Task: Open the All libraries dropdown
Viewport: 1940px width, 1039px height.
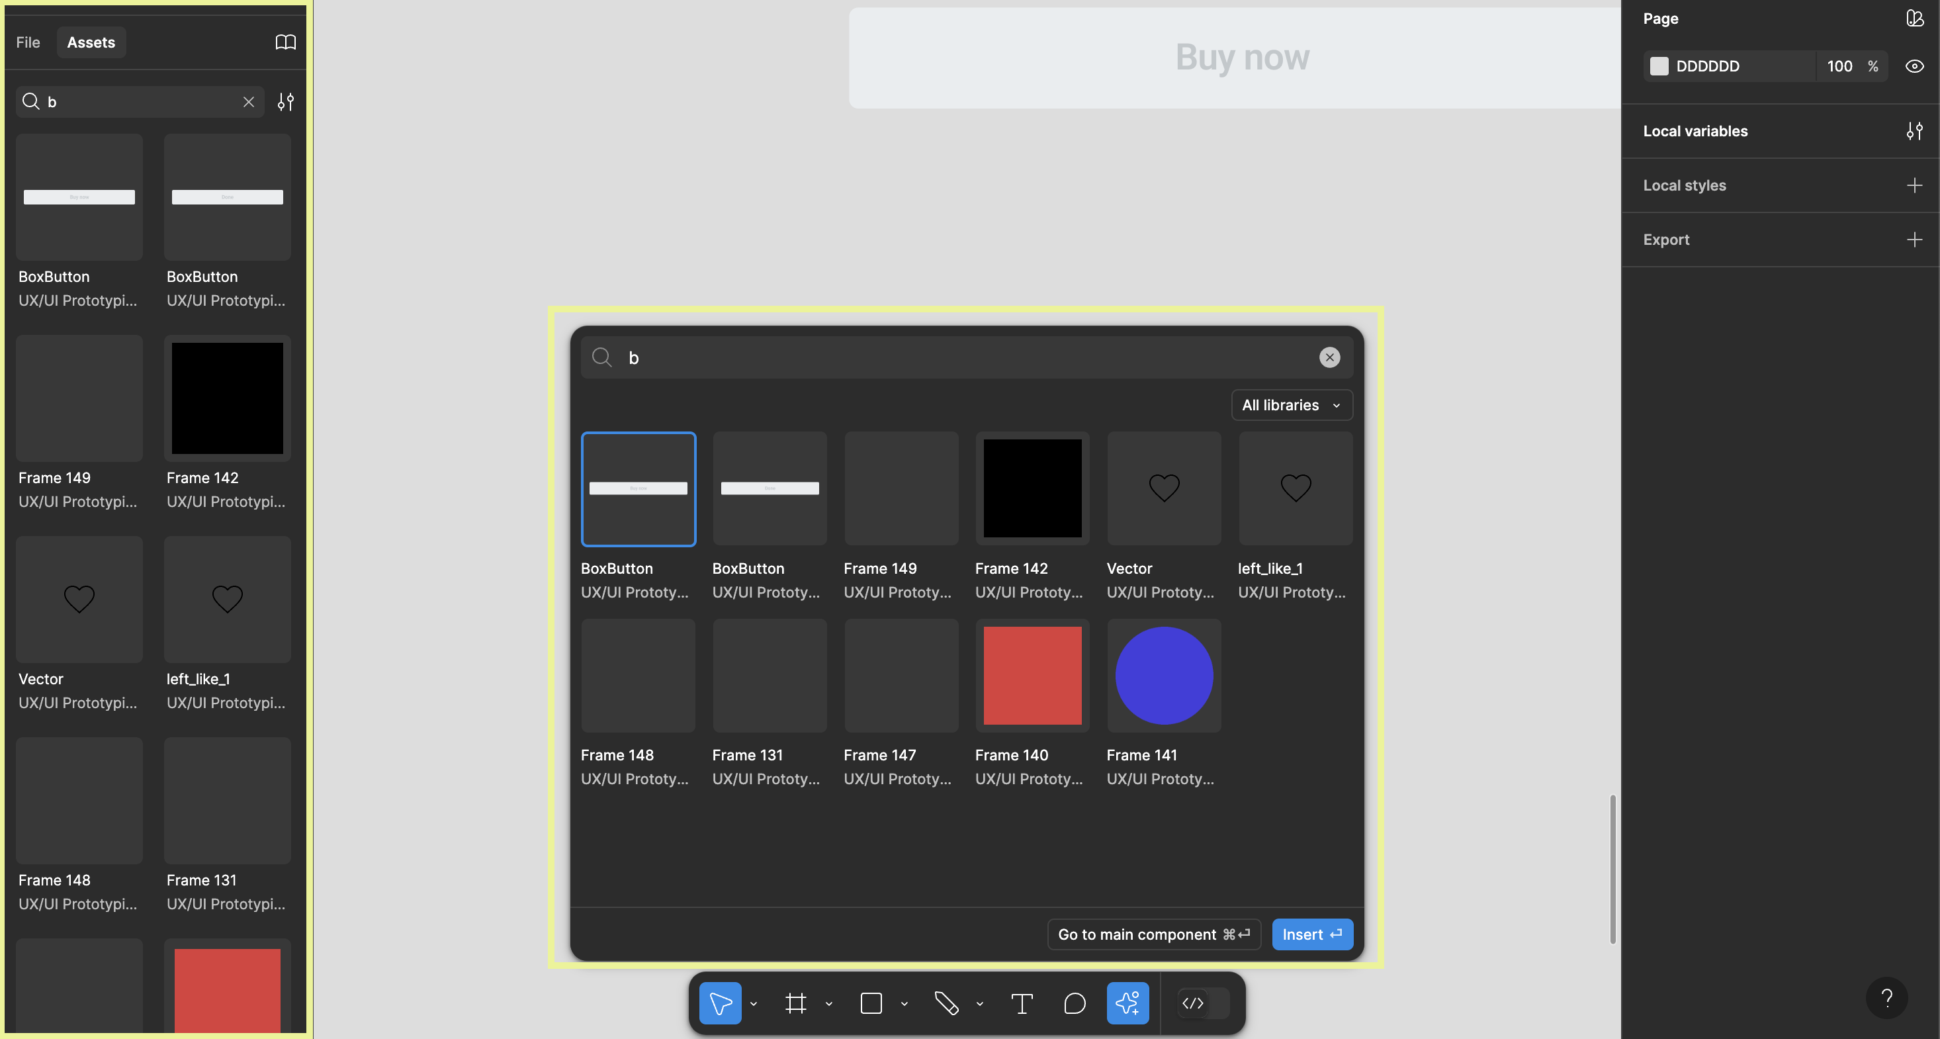Action: tap(1291, 406)
